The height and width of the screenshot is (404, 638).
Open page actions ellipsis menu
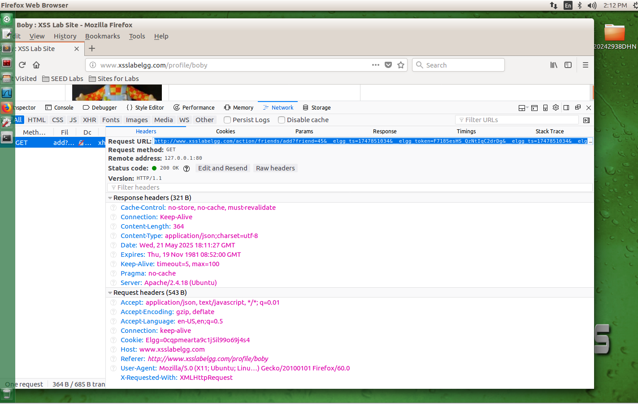click(376, 65)
